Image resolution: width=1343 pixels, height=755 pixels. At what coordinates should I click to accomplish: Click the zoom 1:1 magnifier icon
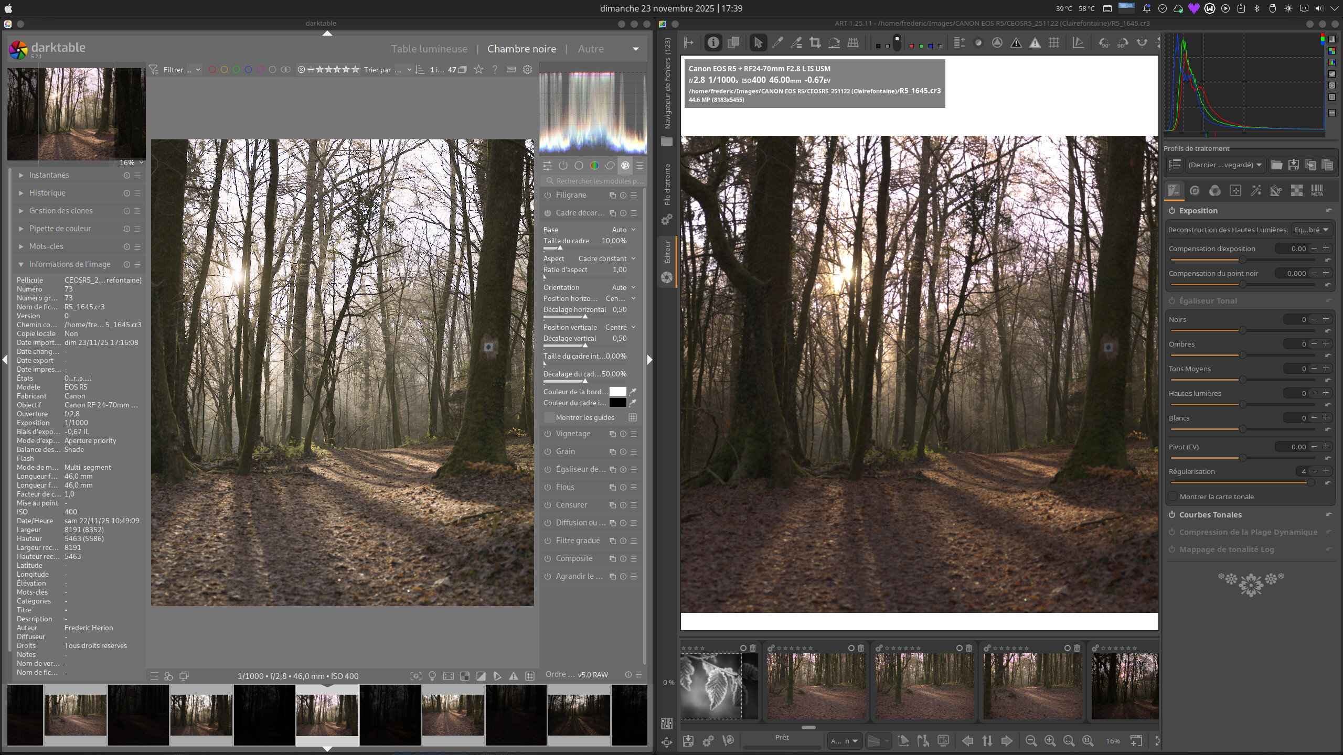tap(1088, 741)
